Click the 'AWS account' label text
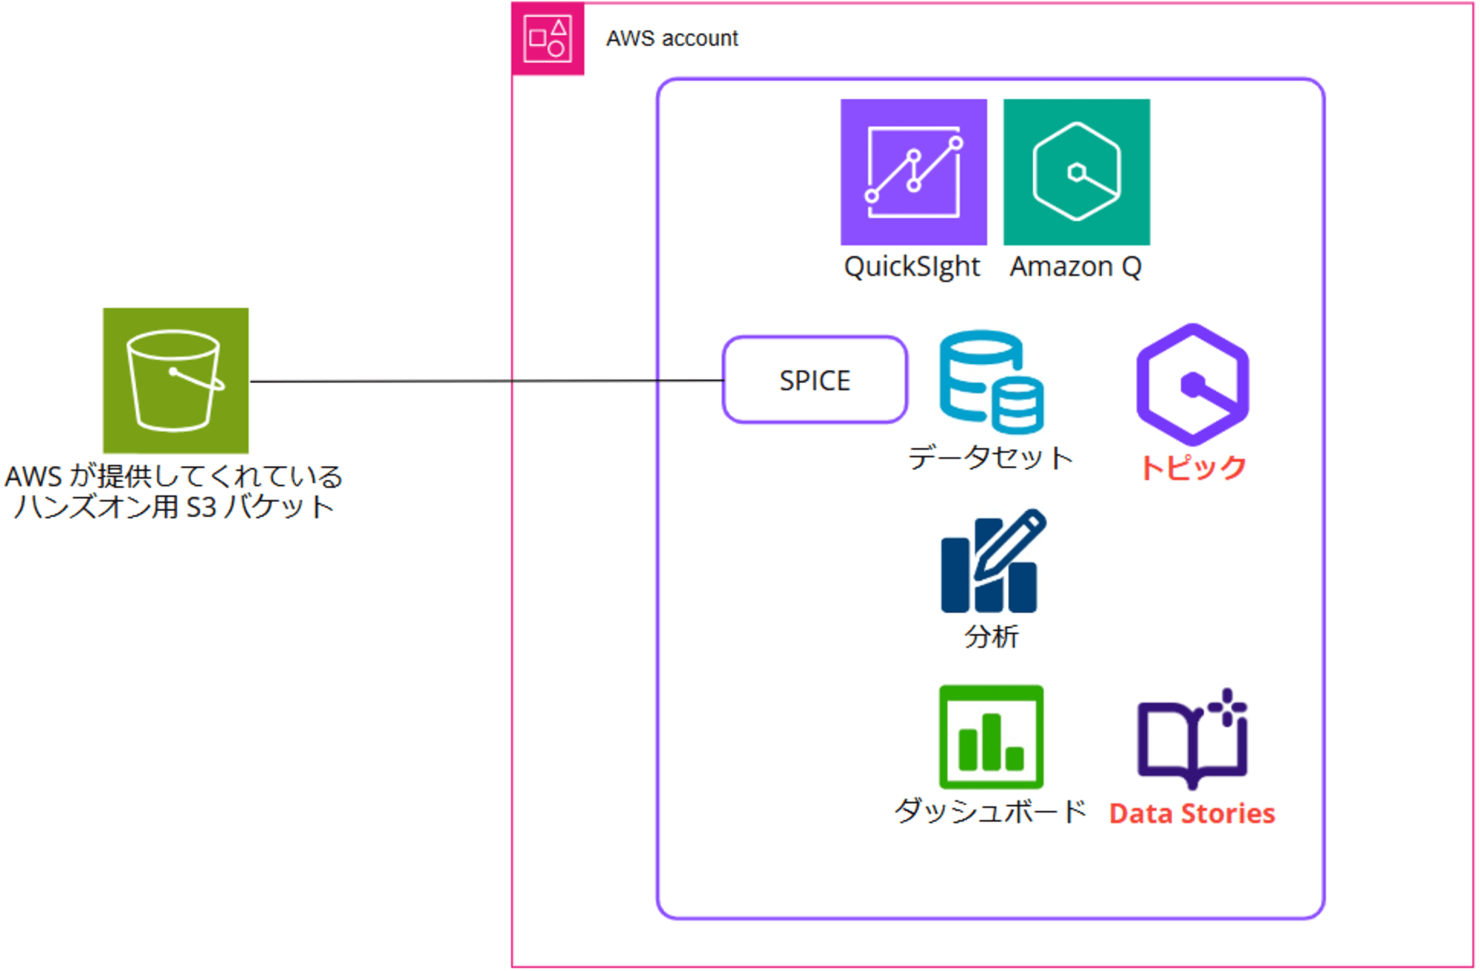The width and height of the screenshot is (1480, 971). coord(672,38)
